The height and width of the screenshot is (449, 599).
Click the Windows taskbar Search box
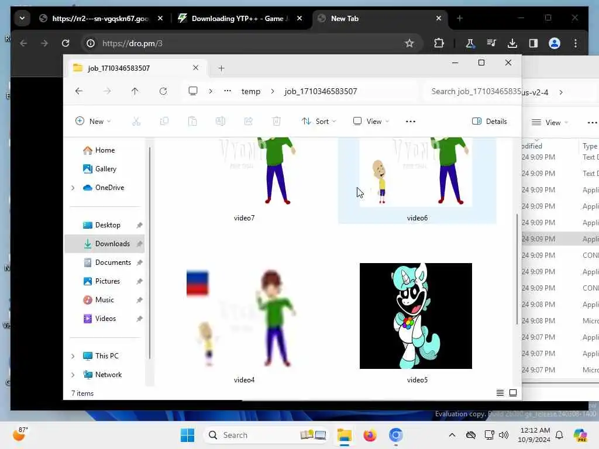click(267, 435)
